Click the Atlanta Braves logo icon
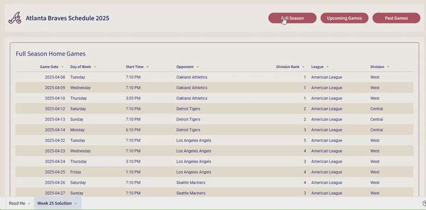Viewport: 426px width, 210px height. (x=15, y=18)
